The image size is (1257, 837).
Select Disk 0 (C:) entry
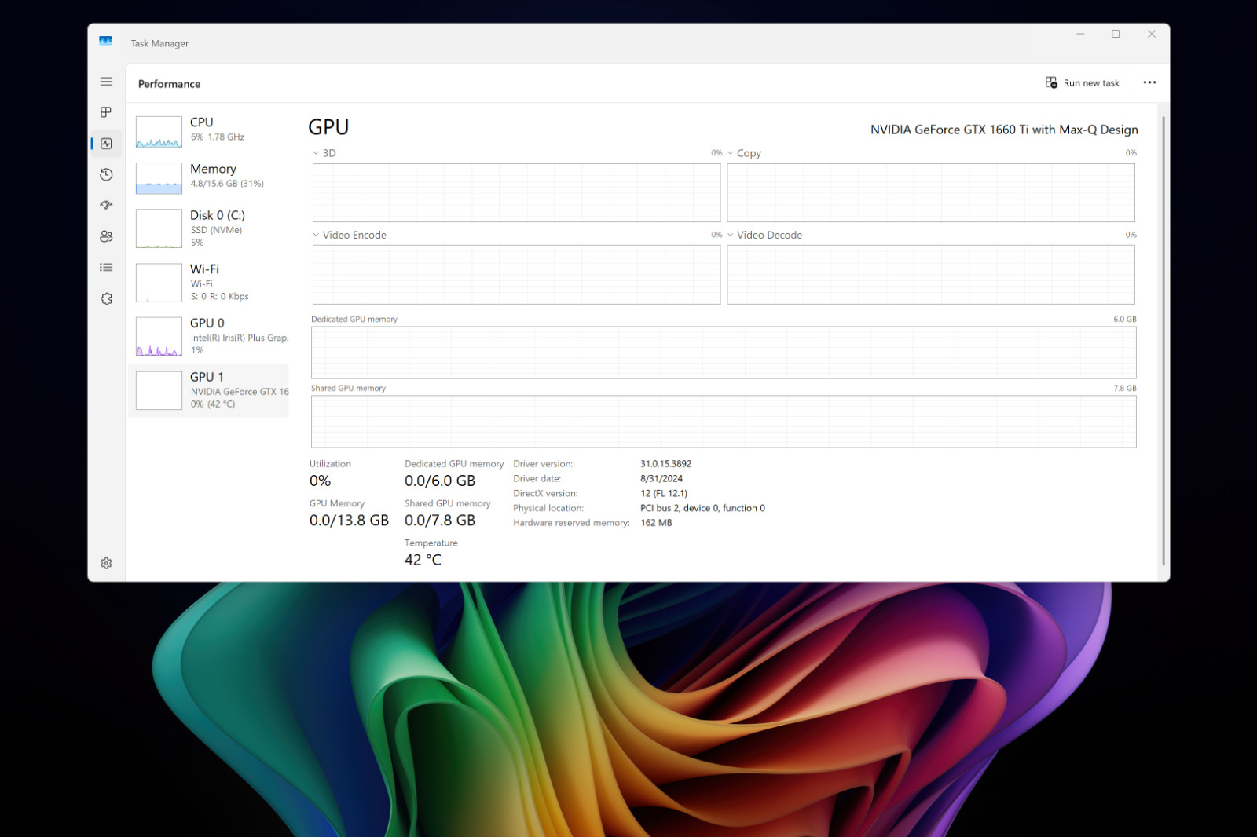point(209,228)
